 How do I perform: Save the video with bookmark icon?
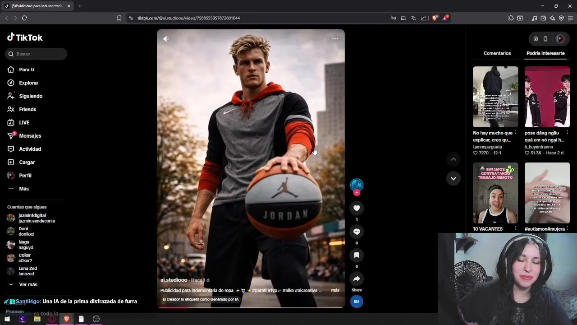tap(357, 255)
